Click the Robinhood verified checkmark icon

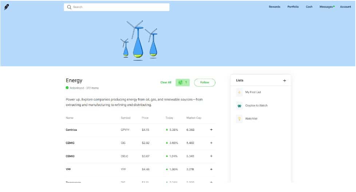67,88
